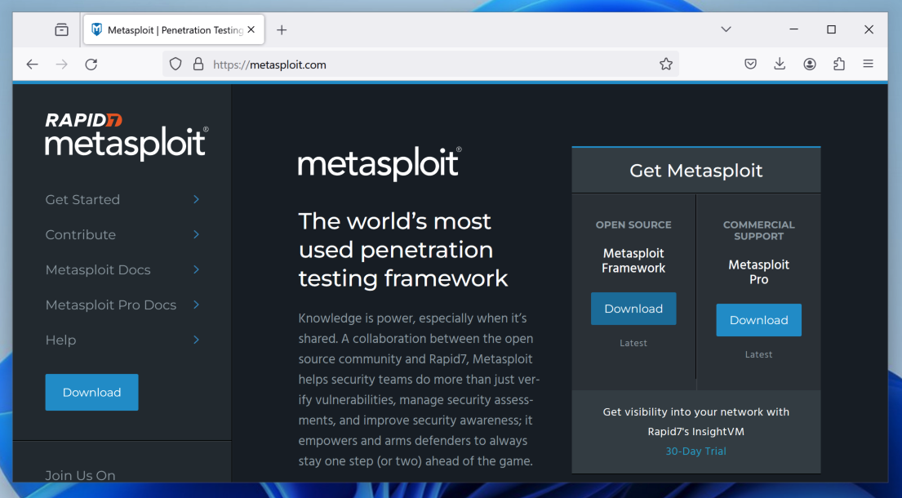Viewport: 902px width, 498px height.
Task: Bookmark this page with the star icon
Action: click(666, 64)
